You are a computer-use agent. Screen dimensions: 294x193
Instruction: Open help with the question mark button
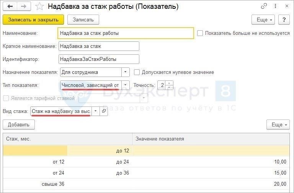(284, 20)
